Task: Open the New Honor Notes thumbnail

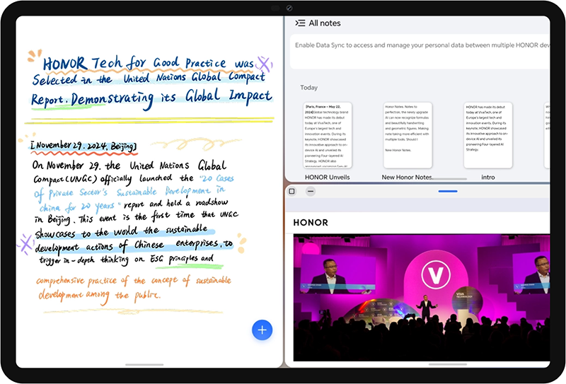Action: click(x=408, y=135)
